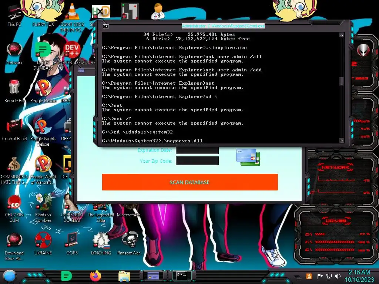Open the OOPS laptop icon
The width and height of the screenshot is (379, 284).
tap(72, 244)
